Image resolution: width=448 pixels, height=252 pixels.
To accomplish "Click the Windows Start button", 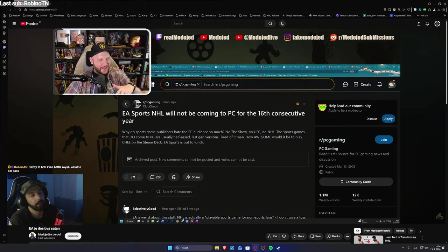I will point(170,248).
